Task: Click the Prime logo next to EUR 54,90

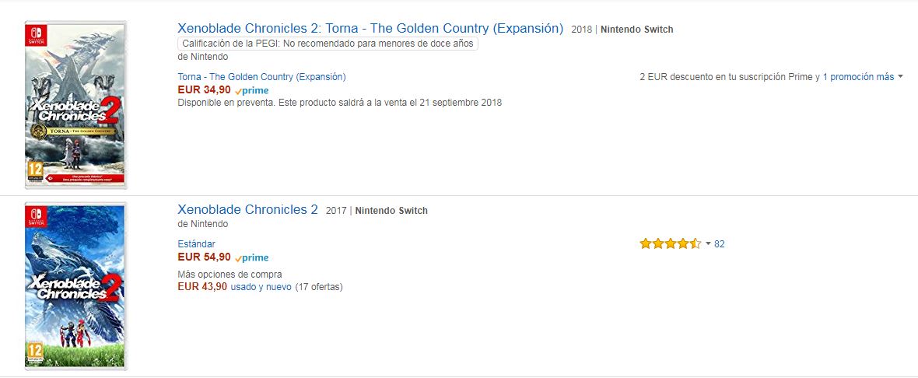Action: pyautogui.click(x=251, y=258)
